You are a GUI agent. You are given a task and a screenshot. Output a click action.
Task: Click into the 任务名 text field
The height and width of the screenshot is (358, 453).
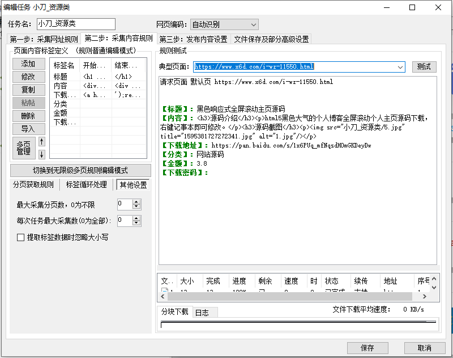(75, 24)
